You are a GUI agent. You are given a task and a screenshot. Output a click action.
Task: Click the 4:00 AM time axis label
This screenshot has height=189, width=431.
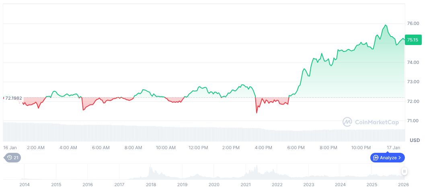(x=68, y=148)
